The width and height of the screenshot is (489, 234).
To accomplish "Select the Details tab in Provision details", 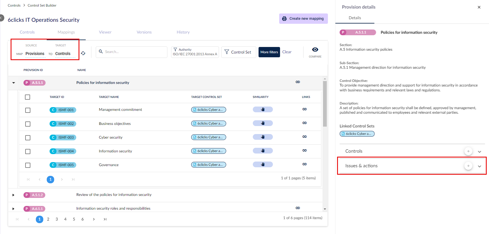I will click(355, 18).
